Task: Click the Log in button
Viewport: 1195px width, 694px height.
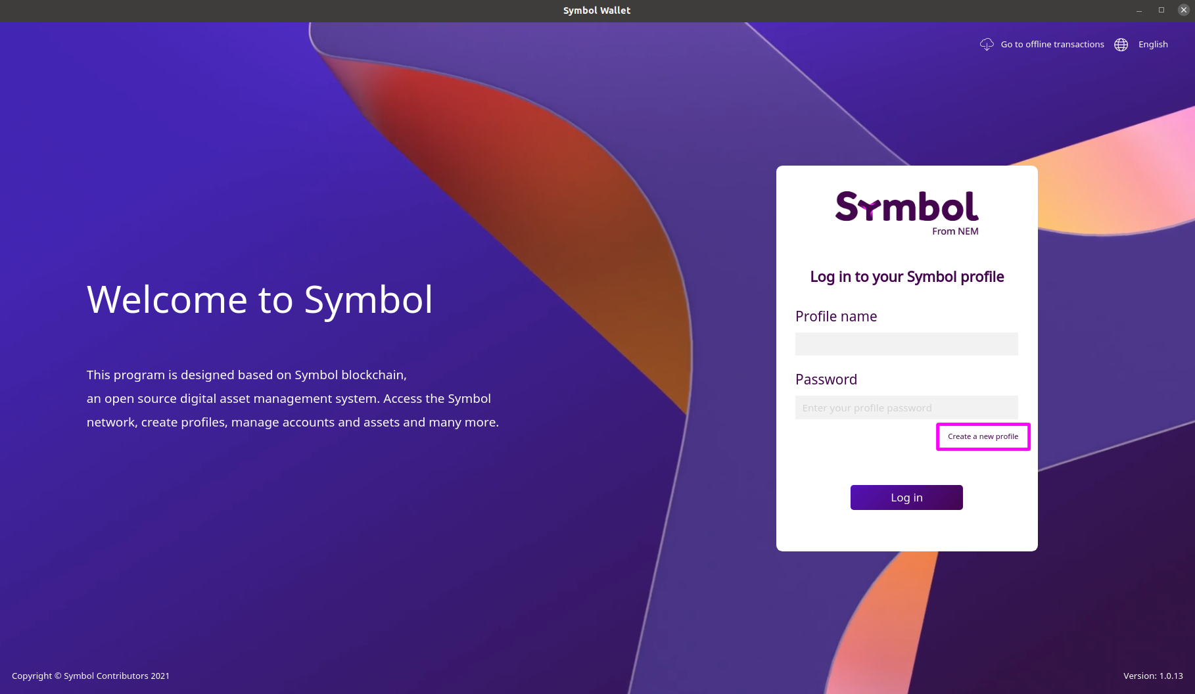Action: (906, 497)
